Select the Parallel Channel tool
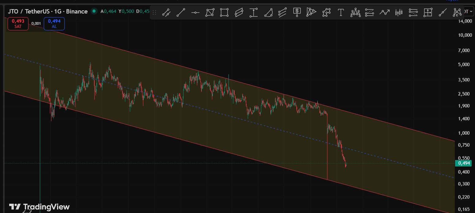The image size is (475, 213). point(239,13)
